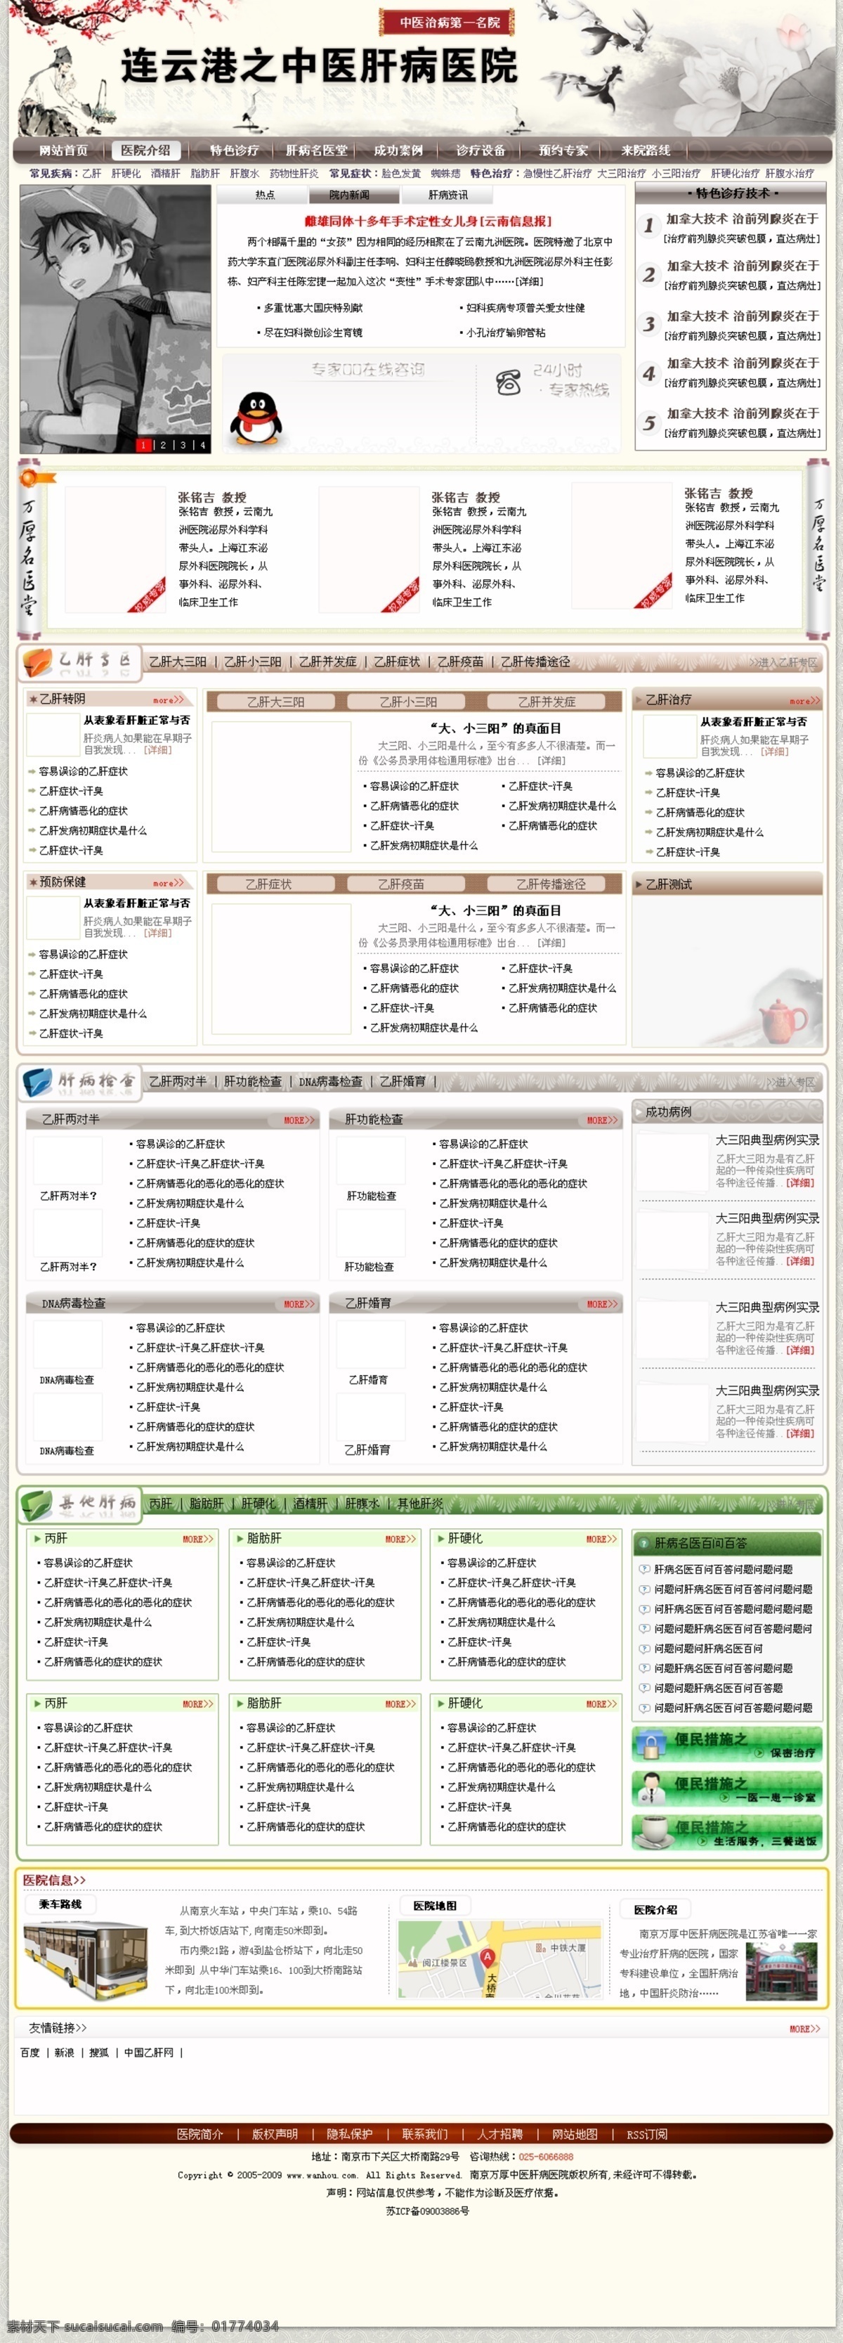This screenshot has width=843, height=2343.
Task: Click MORE next to the DNA病毒检查 heading
Action: [x=299, y=1304]
